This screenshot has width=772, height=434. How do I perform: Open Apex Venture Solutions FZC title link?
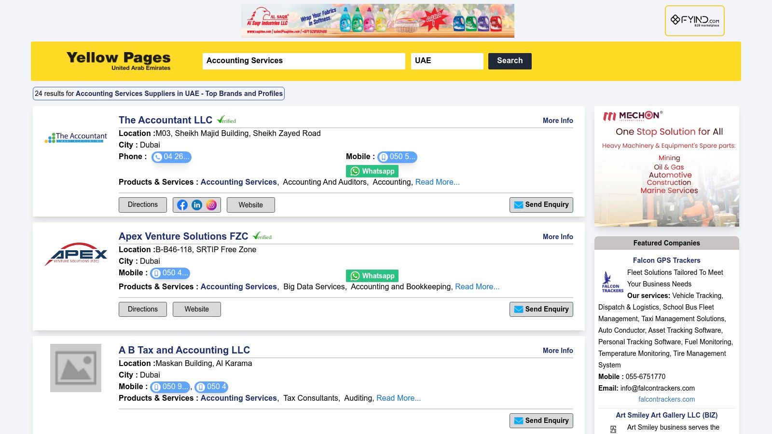[x=183, y=236]
